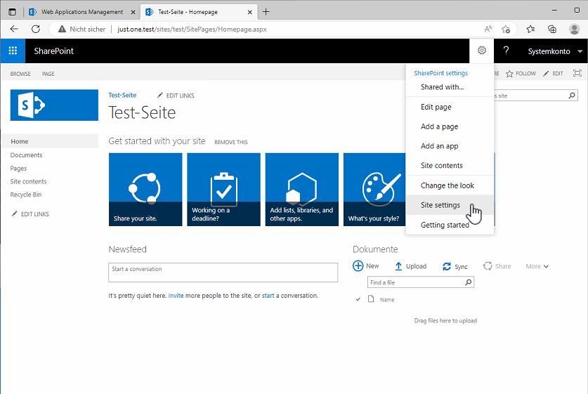Switch to the BROWSE ribbon tab
Screen dimensions: 588x394
[20, 74]
